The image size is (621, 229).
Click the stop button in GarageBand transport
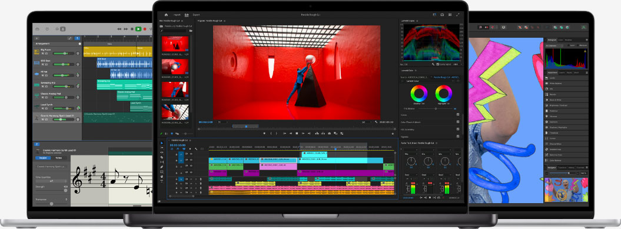click(132, 29)
